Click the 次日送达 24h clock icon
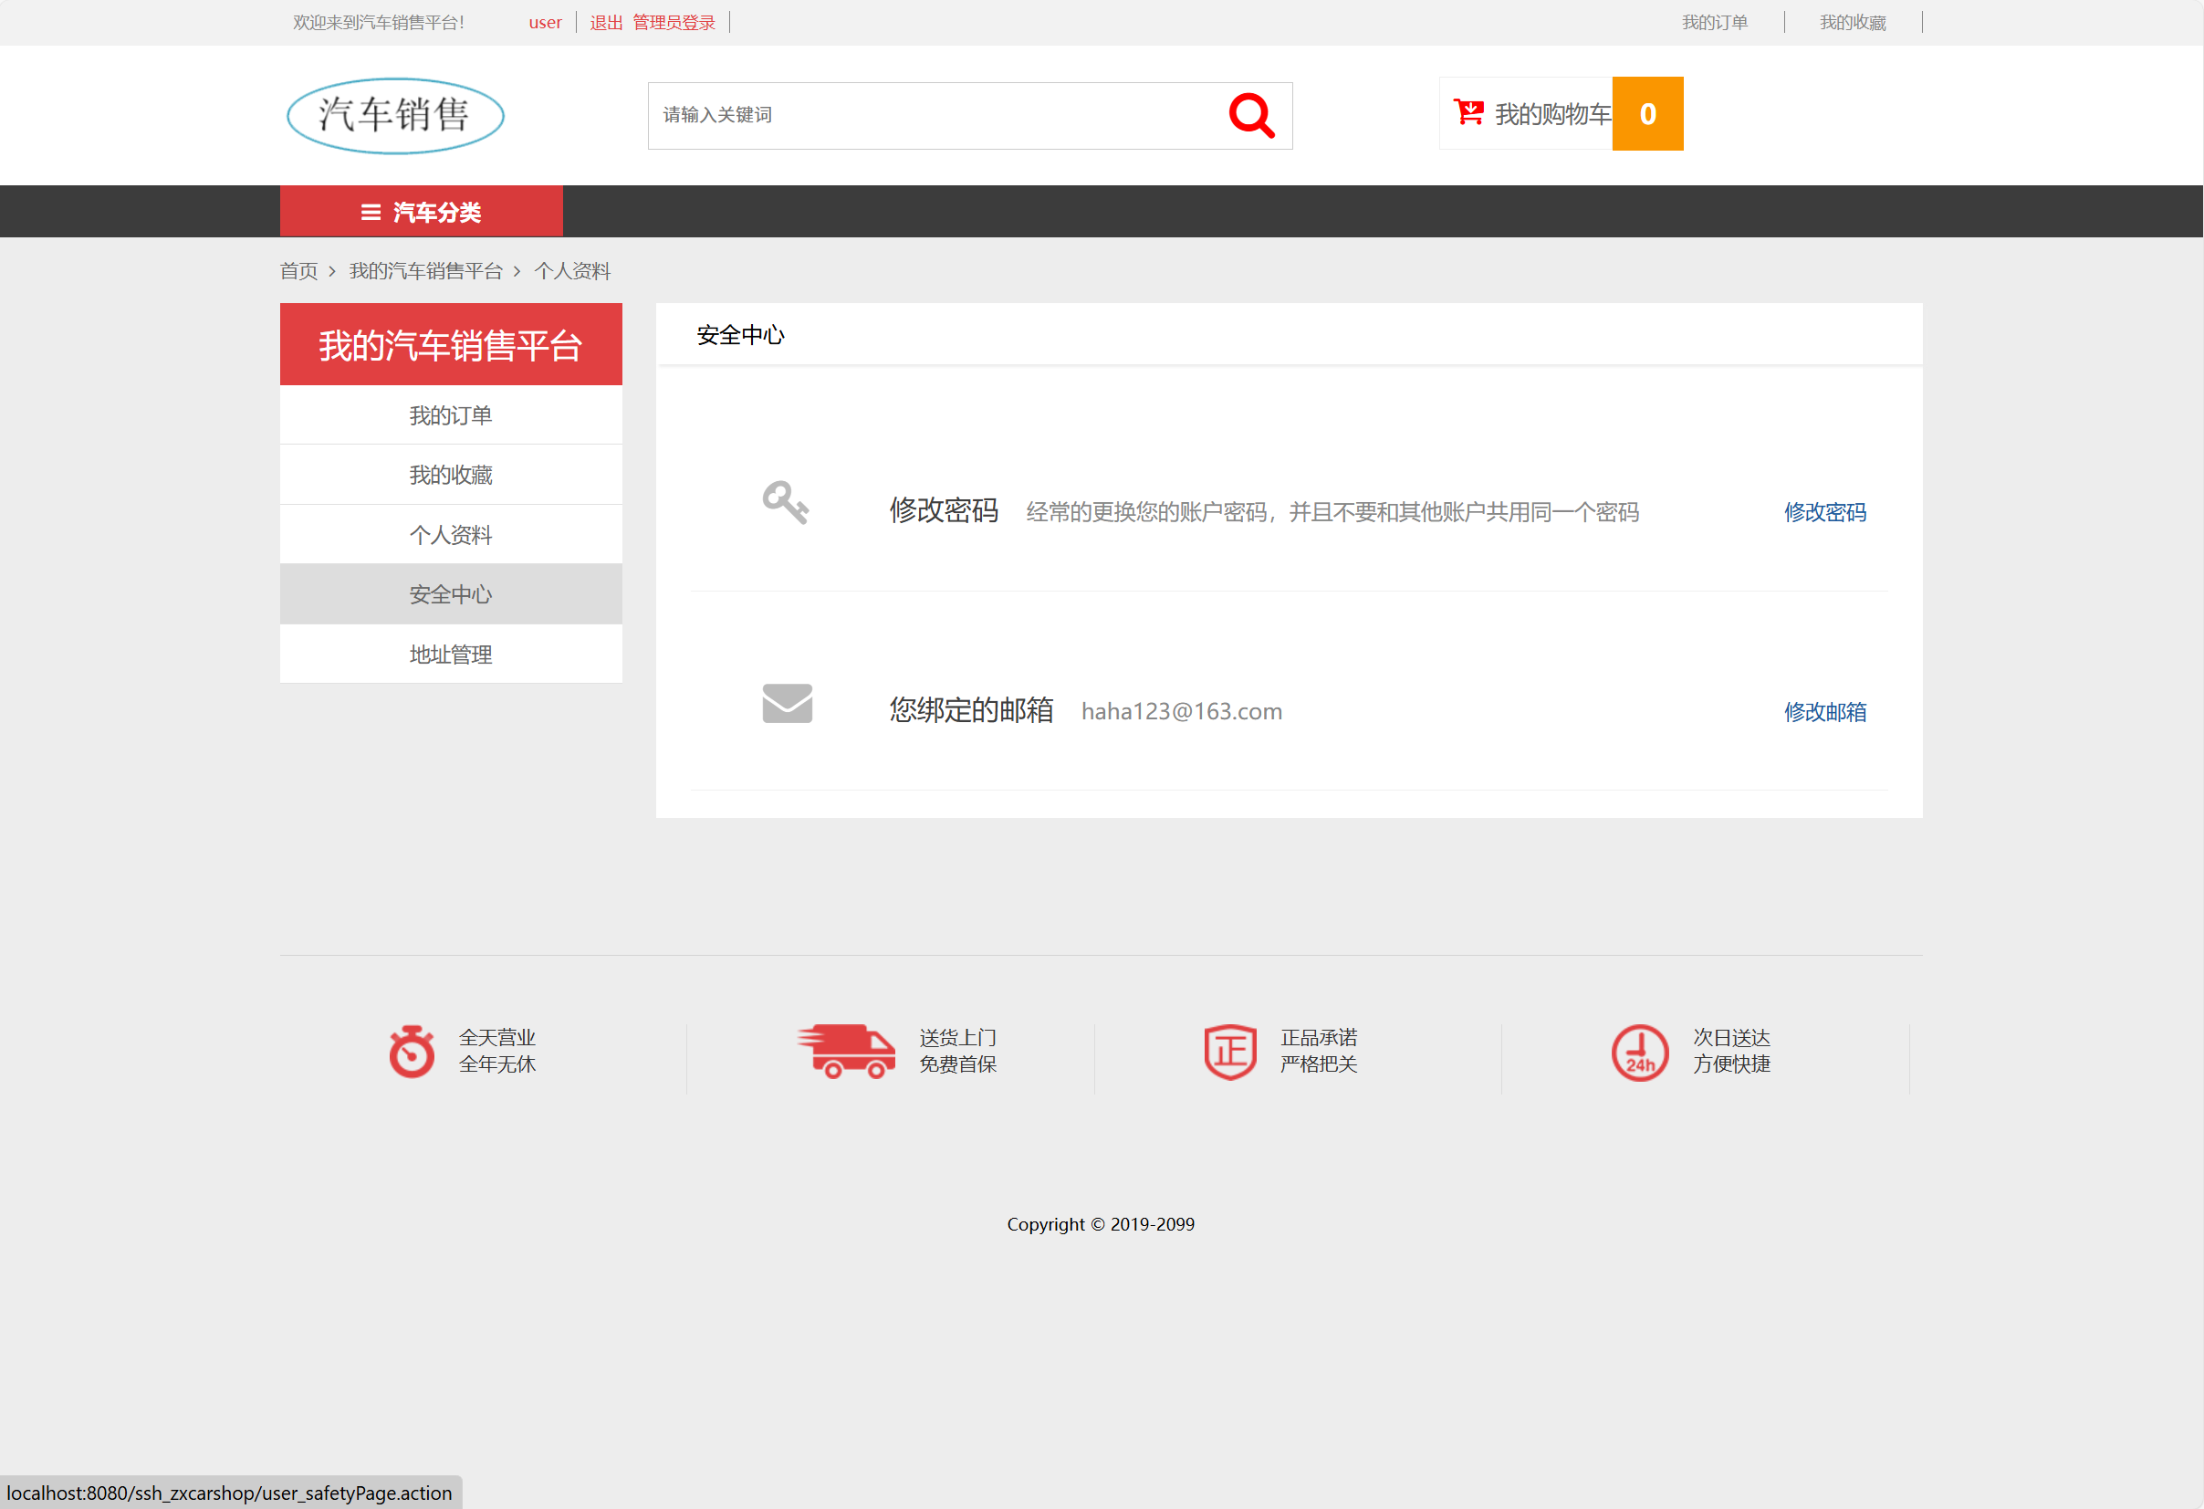The height and width of the screenshot is (1509, 2204). [x=1640, y=1051]
